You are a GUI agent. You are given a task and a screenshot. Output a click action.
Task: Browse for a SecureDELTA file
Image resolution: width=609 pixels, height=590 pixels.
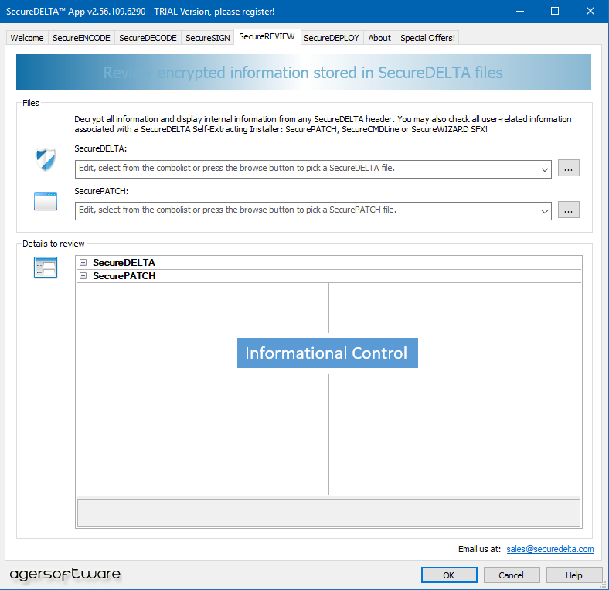(569, 168)
